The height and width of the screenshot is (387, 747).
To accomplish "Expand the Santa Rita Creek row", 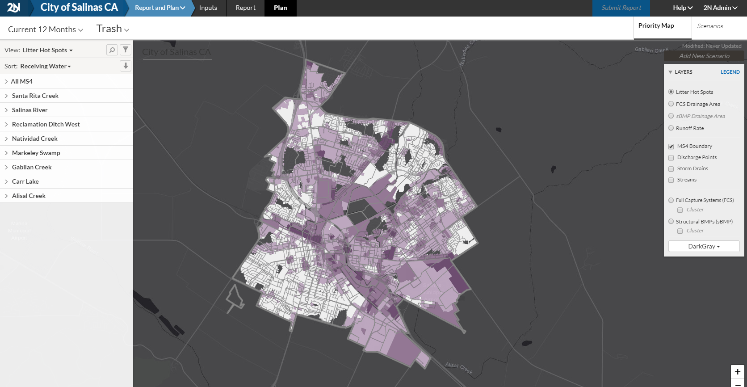I will [6, 96].
